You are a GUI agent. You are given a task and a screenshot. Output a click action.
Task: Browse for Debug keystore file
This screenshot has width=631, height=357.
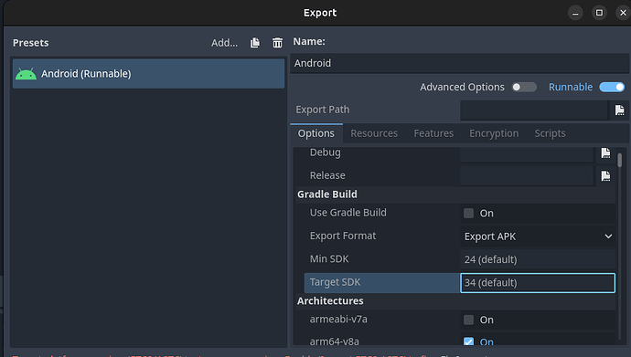click(x=605, y=152)
